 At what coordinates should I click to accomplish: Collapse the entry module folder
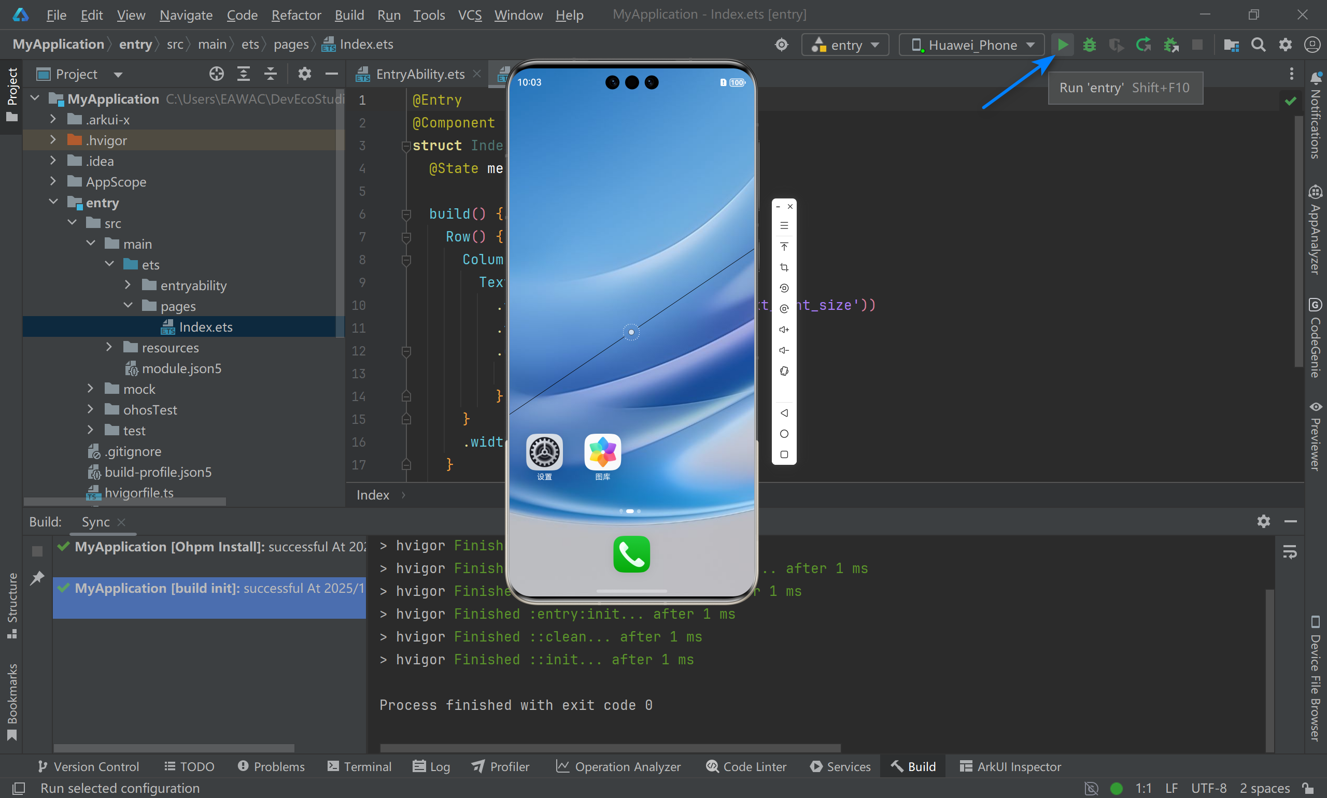point(53,202)
